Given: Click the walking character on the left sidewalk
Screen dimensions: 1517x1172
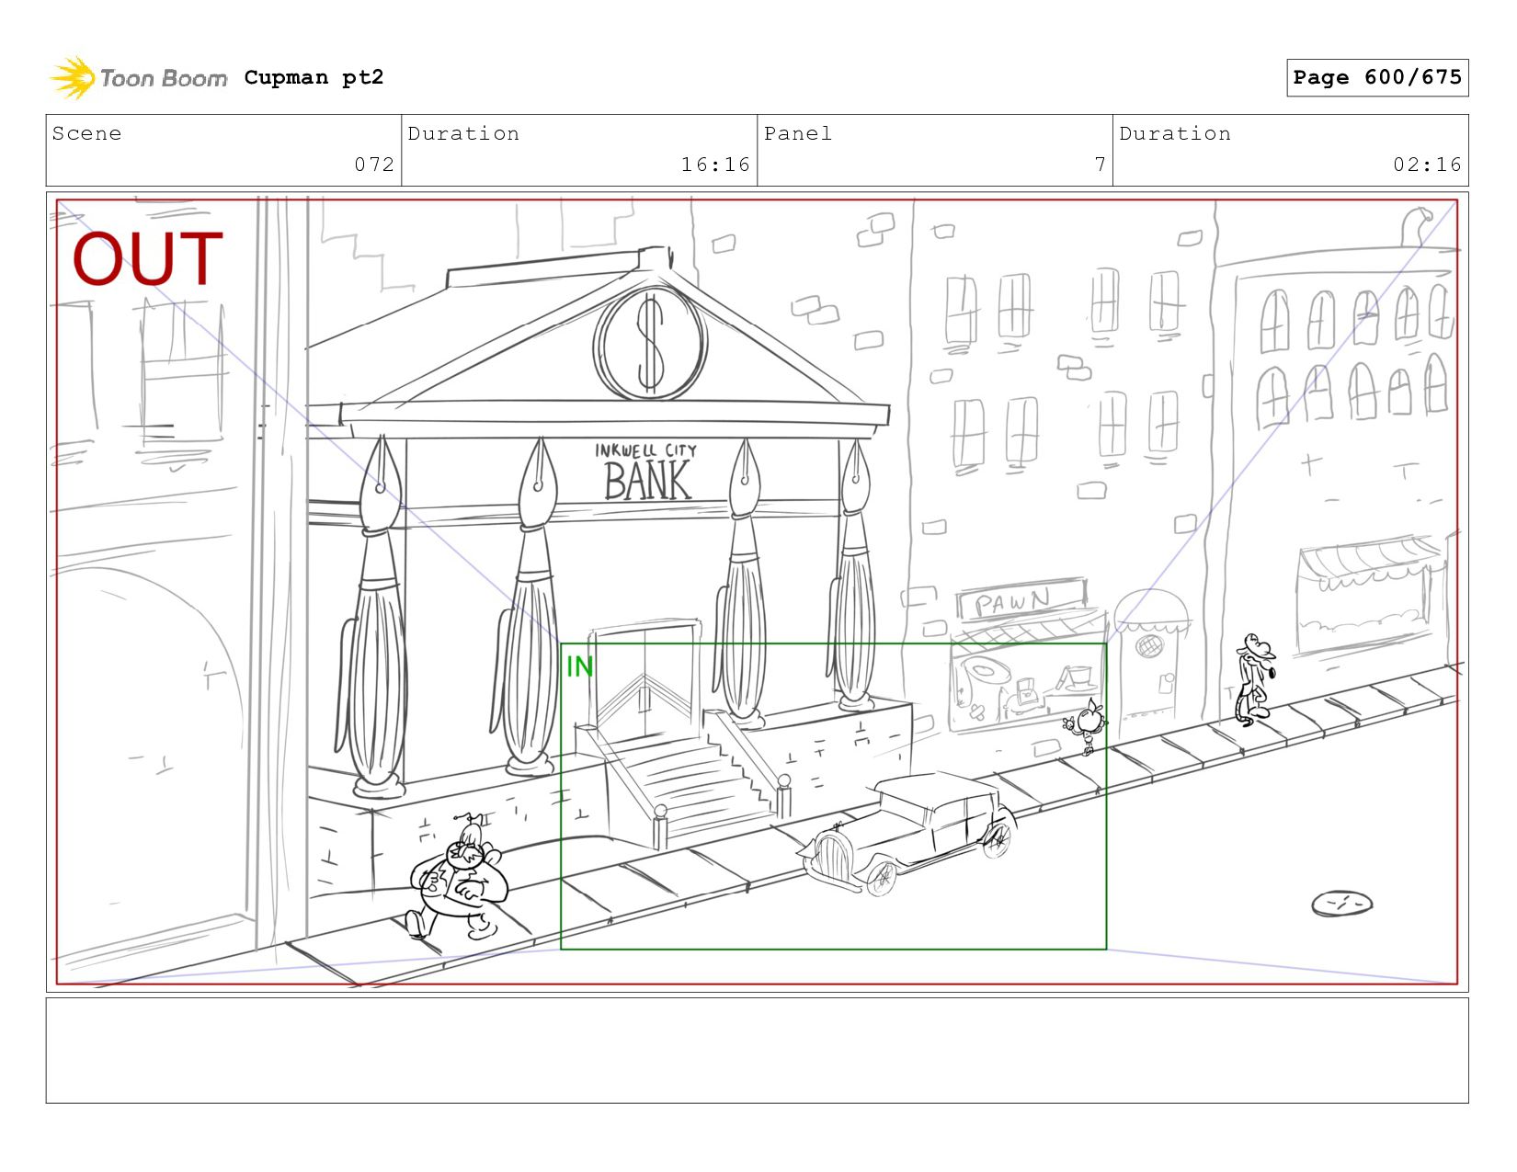Looking at the screenshot, I should 457,878.
